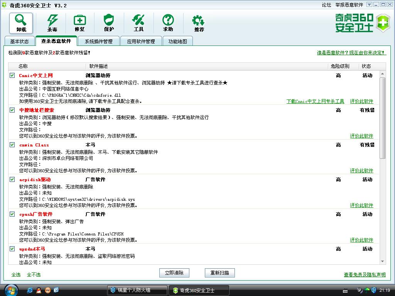395x296 pixels.
Task: Switch to the 系统插件管理 tab
Action: point(98,41)
